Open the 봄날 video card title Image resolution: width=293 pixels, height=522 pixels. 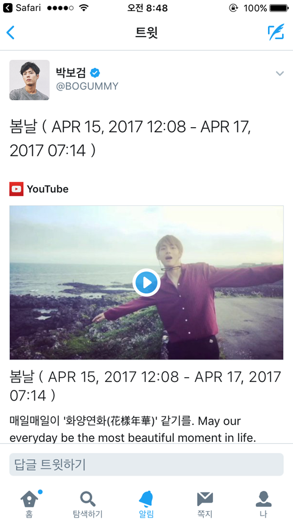click(x=145, y=386)
